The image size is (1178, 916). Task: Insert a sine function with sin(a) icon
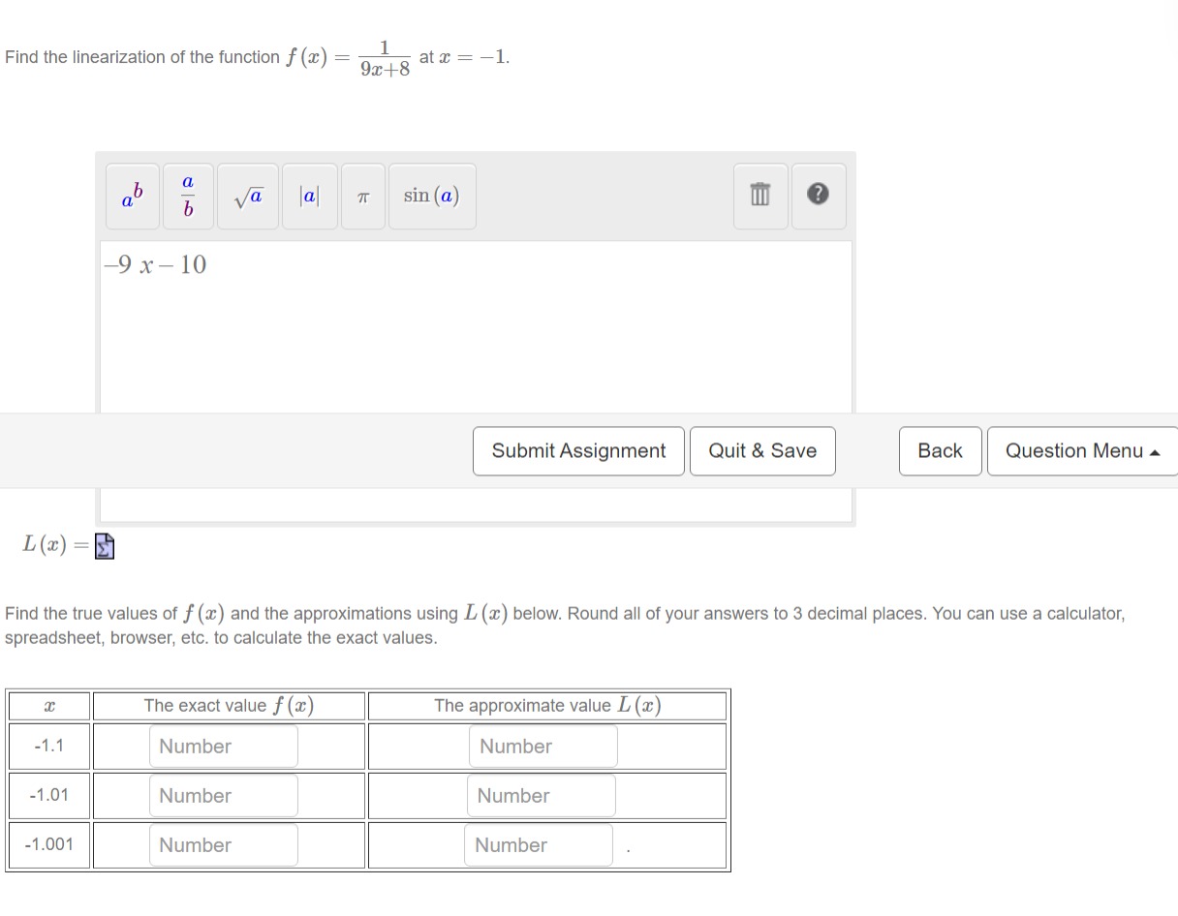(x=432, y=196)
